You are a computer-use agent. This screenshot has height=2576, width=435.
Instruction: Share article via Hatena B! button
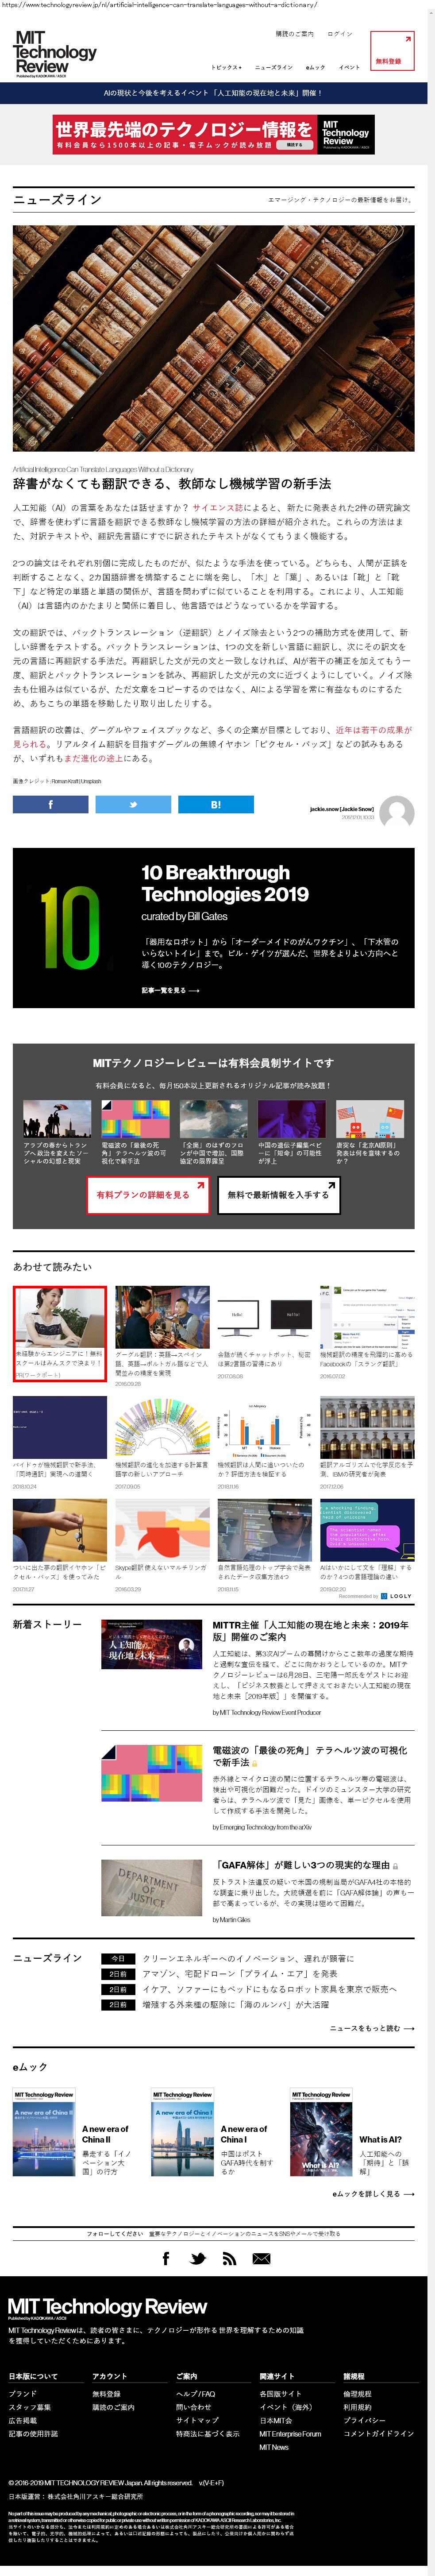click(216, 804)
